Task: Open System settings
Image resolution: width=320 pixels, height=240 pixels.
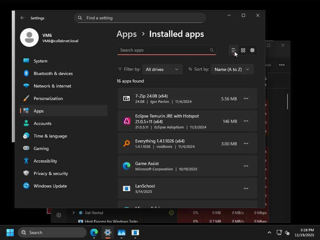Action: coord(64,61)
